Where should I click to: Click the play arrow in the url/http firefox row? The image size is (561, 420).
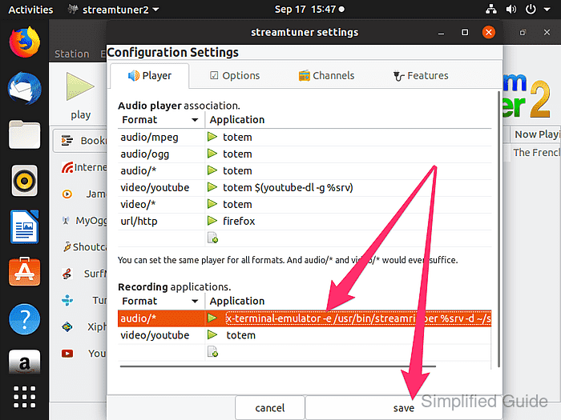tap(212, 221)
